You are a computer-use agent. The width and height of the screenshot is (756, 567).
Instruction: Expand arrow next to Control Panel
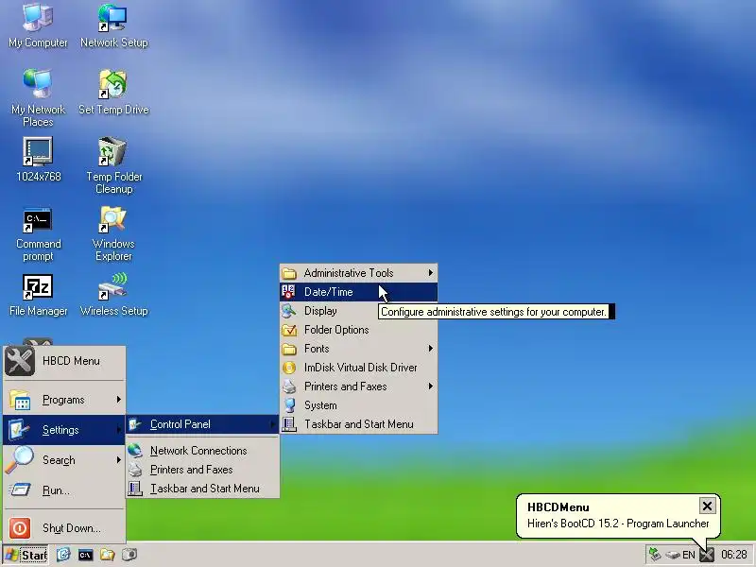tap(273, 424)
